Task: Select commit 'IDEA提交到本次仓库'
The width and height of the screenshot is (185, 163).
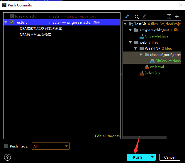Action: point(35,35)
